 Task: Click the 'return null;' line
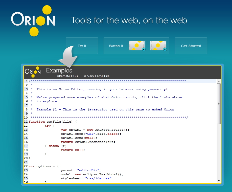pos(73,150)
